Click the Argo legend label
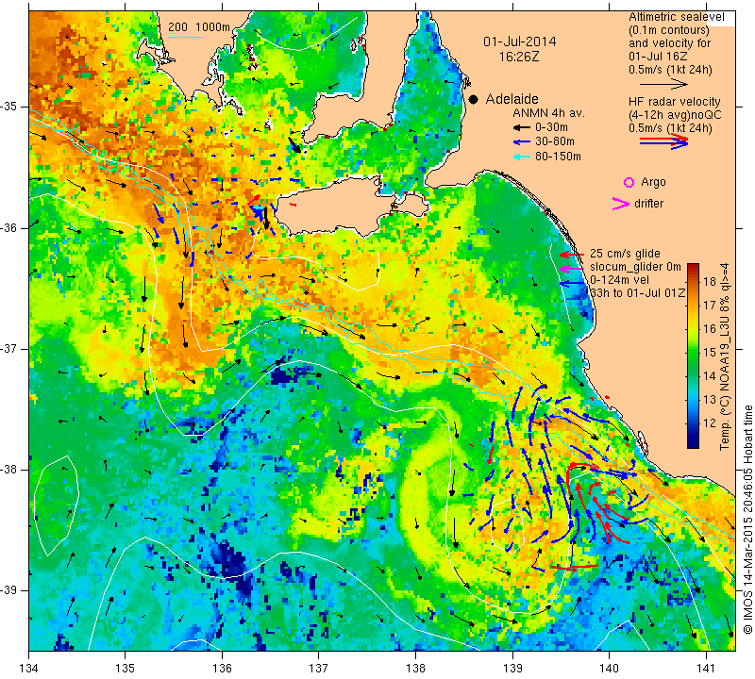Viewport: 755px width, 679px height. (653, 182)
